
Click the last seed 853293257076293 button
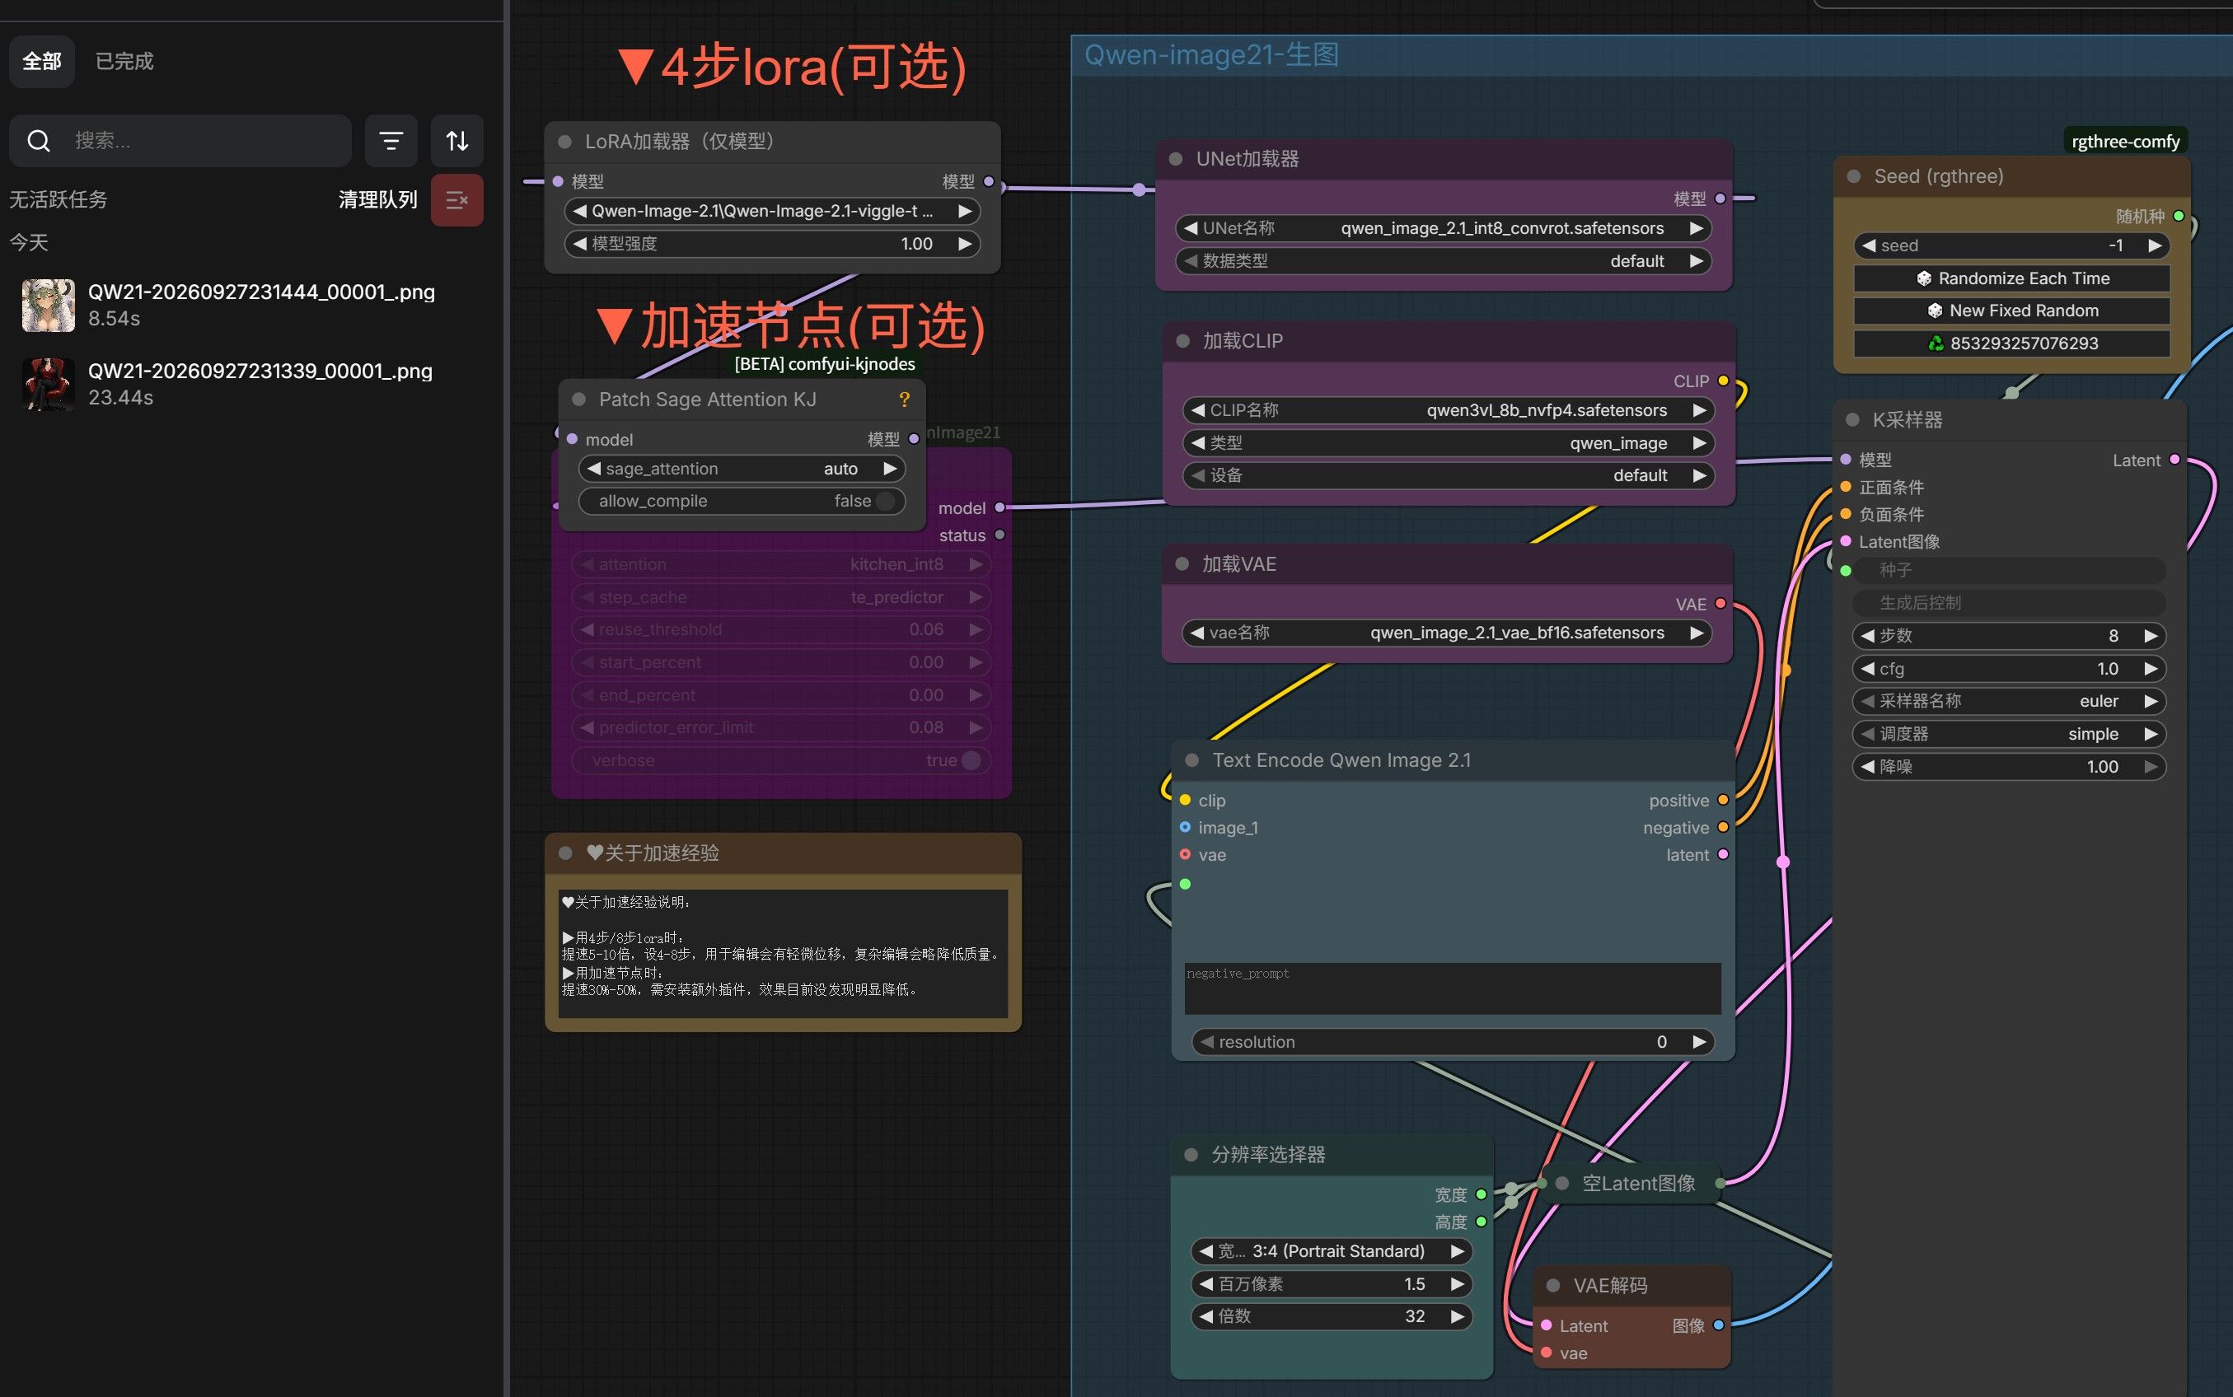(2011, 343)
